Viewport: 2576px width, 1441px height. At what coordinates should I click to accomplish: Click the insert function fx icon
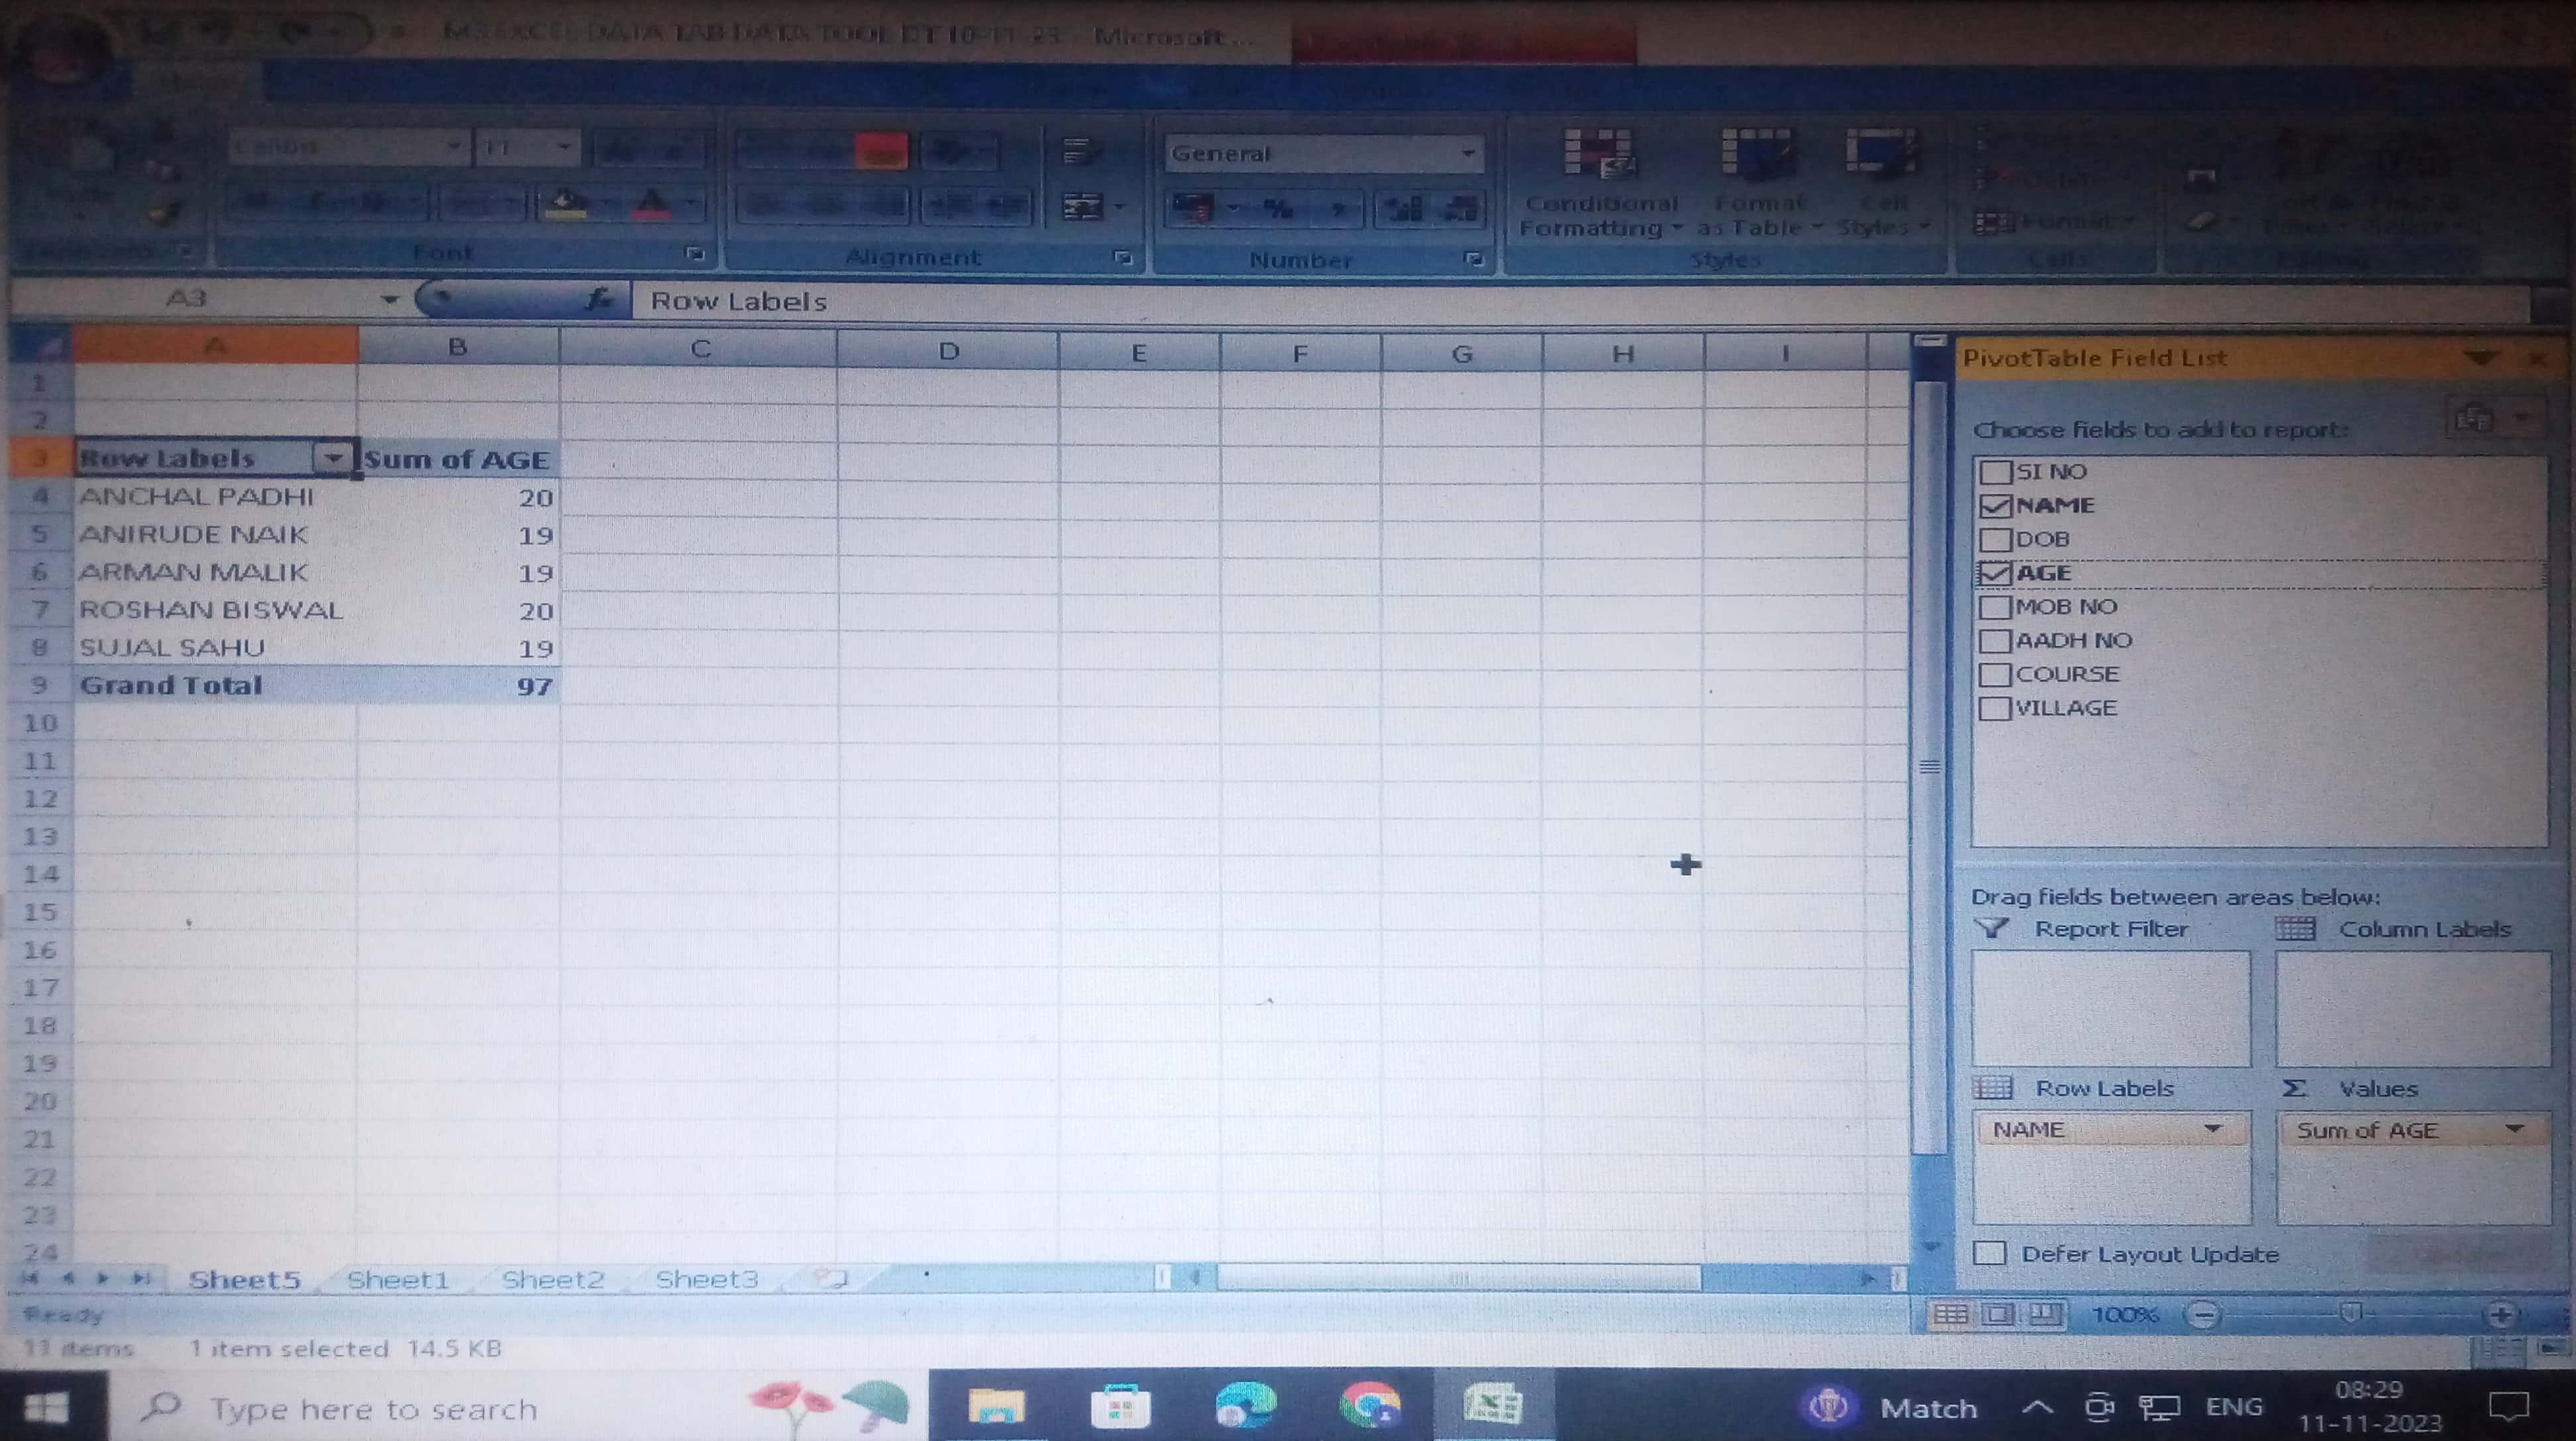tap(599, 299)
